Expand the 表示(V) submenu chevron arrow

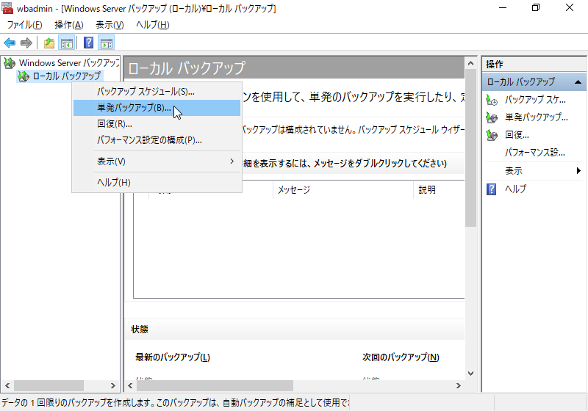click(x=232, y=161)
